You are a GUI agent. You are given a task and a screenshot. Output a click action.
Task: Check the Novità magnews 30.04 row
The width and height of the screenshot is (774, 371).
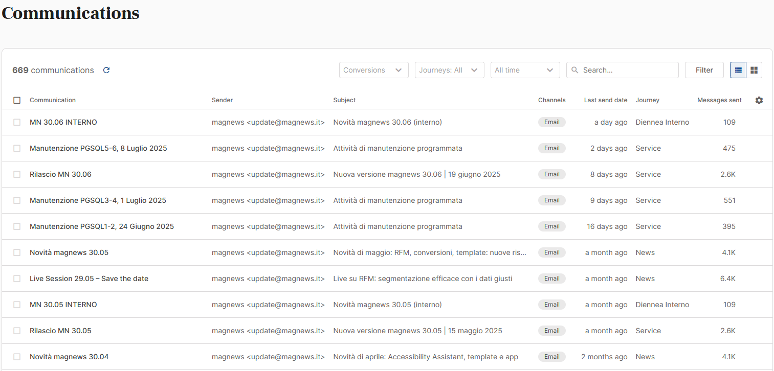pos(17,357)
